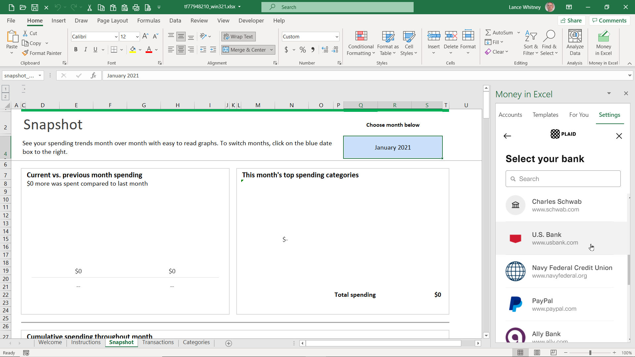Screen dimensions: 635x357
Task: Switch to the Categories sheet tab
Action: tap(196, 342)
